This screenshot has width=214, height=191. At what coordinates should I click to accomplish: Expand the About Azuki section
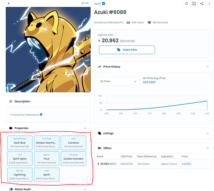click(x=85, y=189)
